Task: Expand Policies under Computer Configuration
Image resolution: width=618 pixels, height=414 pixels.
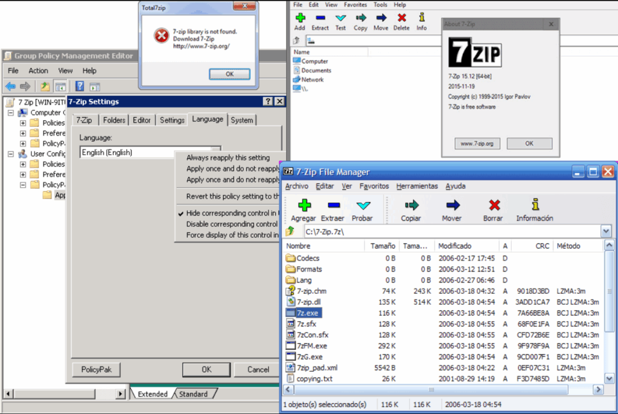Action: (x=23, y=123)
